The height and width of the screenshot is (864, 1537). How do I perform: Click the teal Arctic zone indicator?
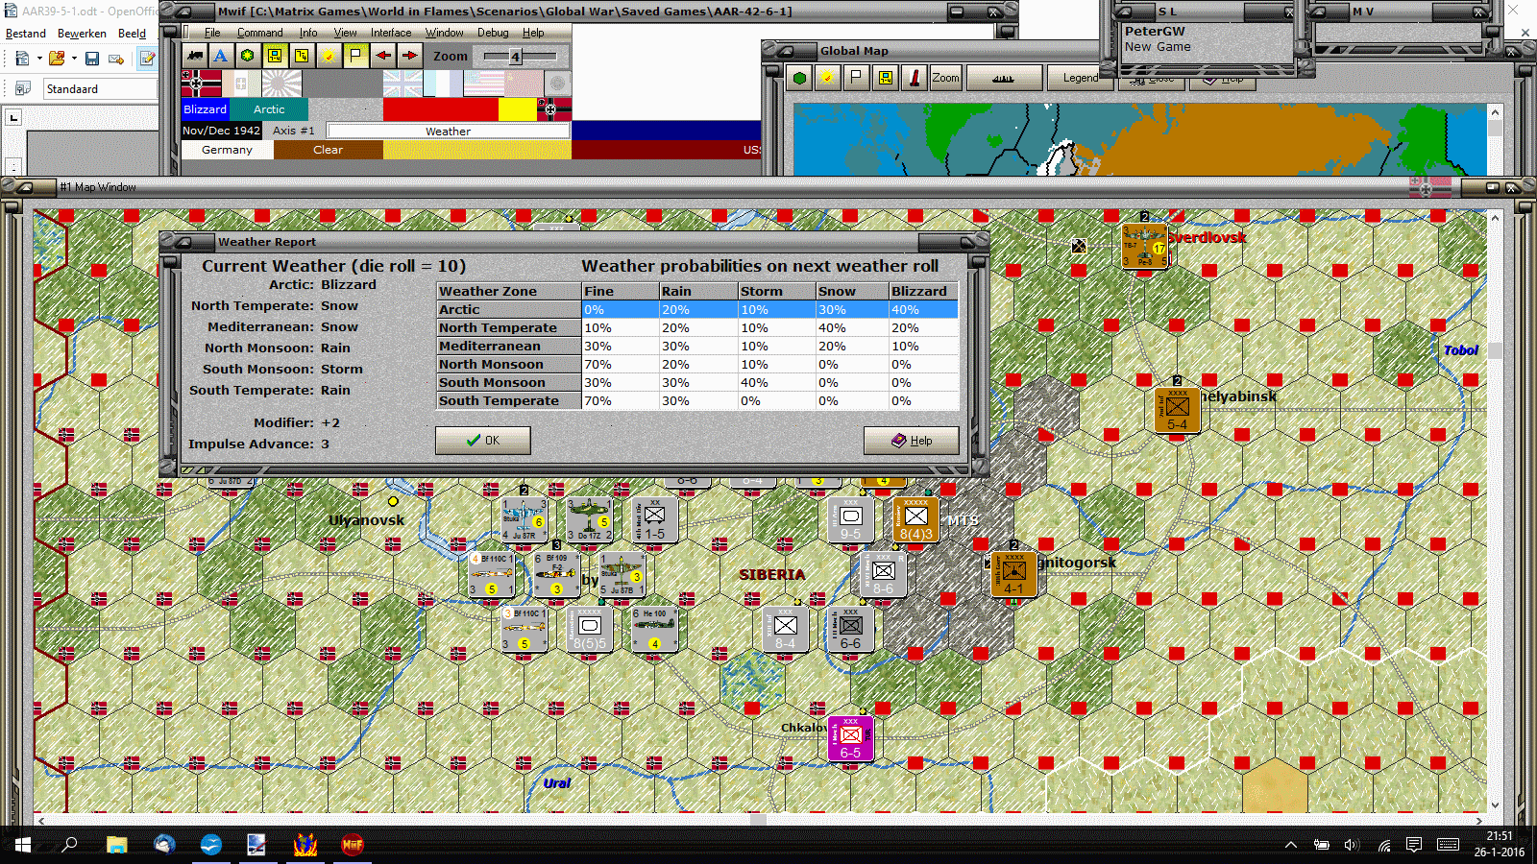[x=269, y=109]
